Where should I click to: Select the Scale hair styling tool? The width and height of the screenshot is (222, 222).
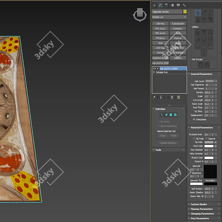click(211, 20)
